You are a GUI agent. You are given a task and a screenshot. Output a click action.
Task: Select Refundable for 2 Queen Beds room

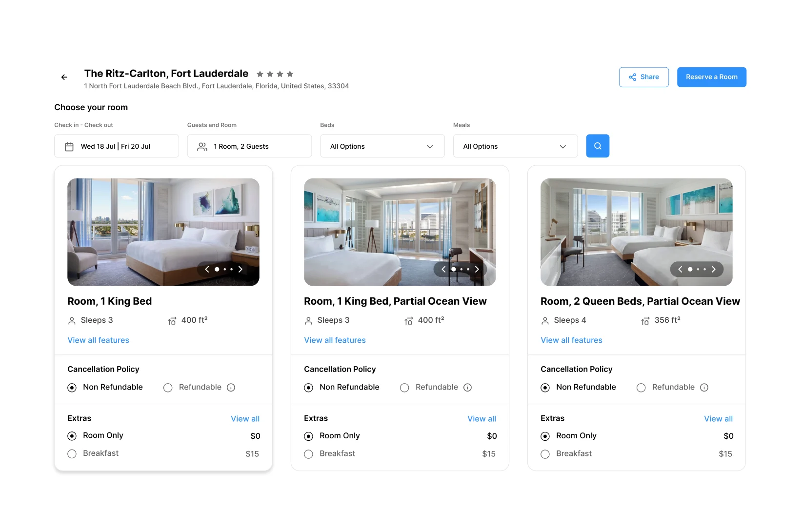coord(641,388)
